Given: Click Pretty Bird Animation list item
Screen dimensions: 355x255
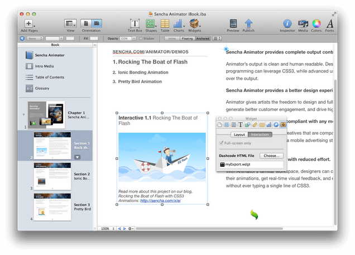Looking at the screenshot, I should pos(140,81).
